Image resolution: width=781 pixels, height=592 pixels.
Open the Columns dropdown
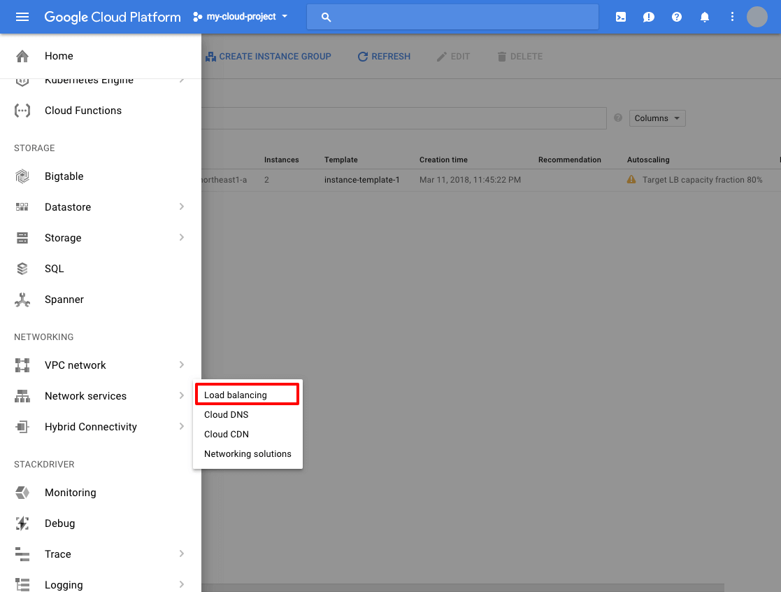657,118
